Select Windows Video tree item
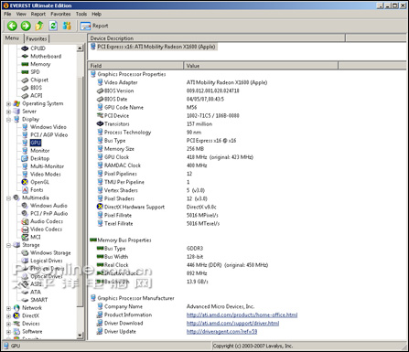The image size is (409, 352). [x=48, y=127]
